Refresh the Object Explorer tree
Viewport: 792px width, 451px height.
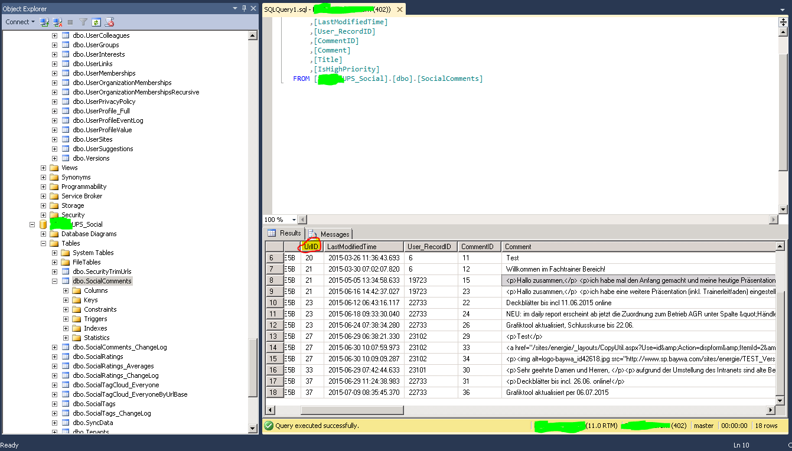[x=96, y=22]
